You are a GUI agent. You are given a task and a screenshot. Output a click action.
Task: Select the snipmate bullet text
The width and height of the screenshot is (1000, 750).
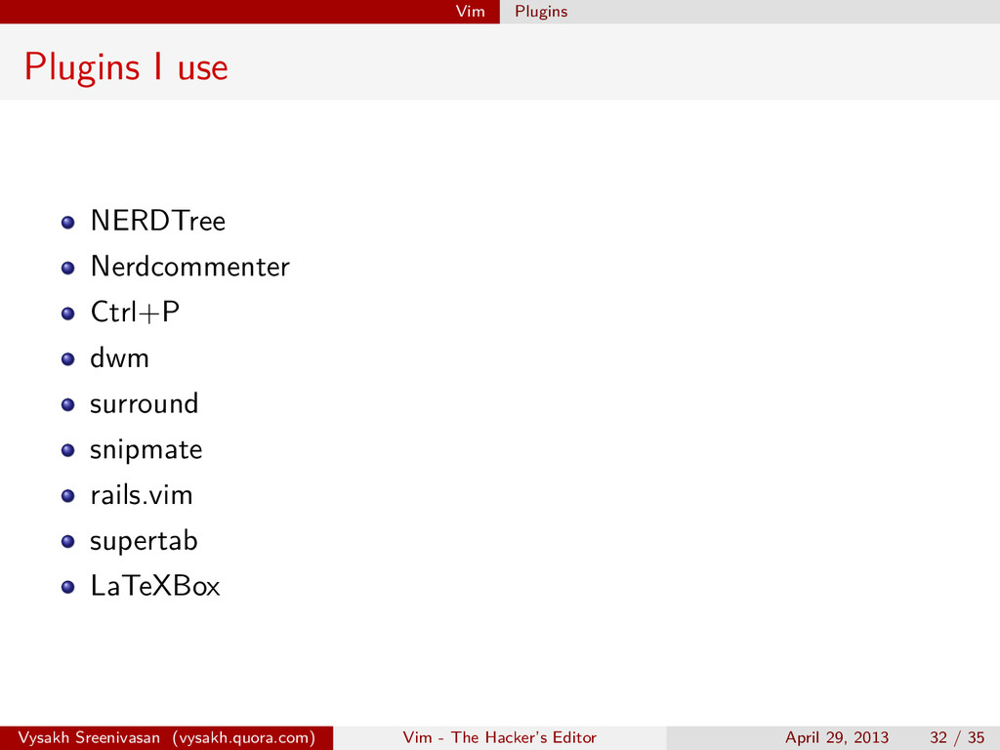pos(146,450)
